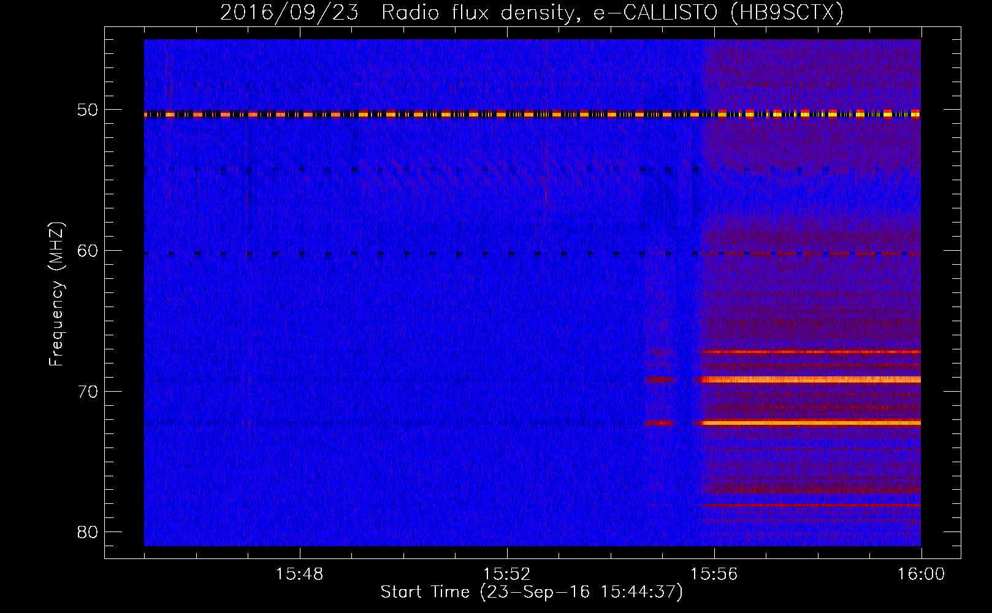Click the frequency tick label '50'
Viewport: 992px width, 613px height.
coord(88,110)
